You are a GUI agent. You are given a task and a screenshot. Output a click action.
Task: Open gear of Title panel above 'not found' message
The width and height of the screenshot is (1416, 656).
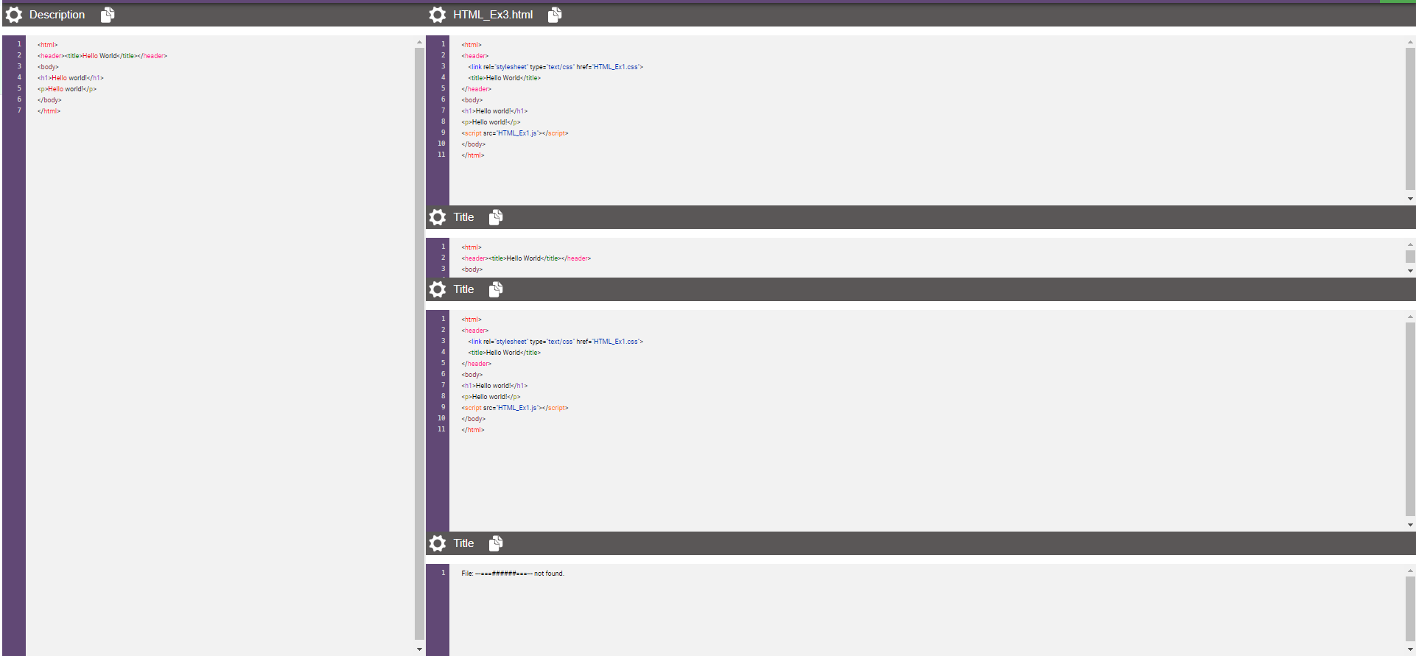[x=438, y=543]
